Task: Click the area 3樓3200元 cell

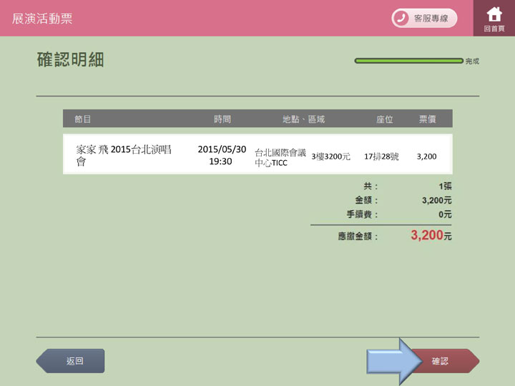Action: click(x=330, y=157)
